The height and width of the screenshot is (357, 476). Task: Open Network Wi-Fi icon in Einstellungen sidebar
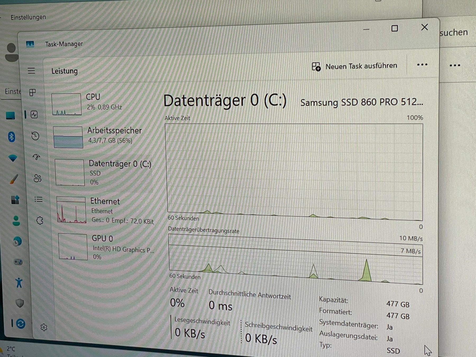coord(13,158)
